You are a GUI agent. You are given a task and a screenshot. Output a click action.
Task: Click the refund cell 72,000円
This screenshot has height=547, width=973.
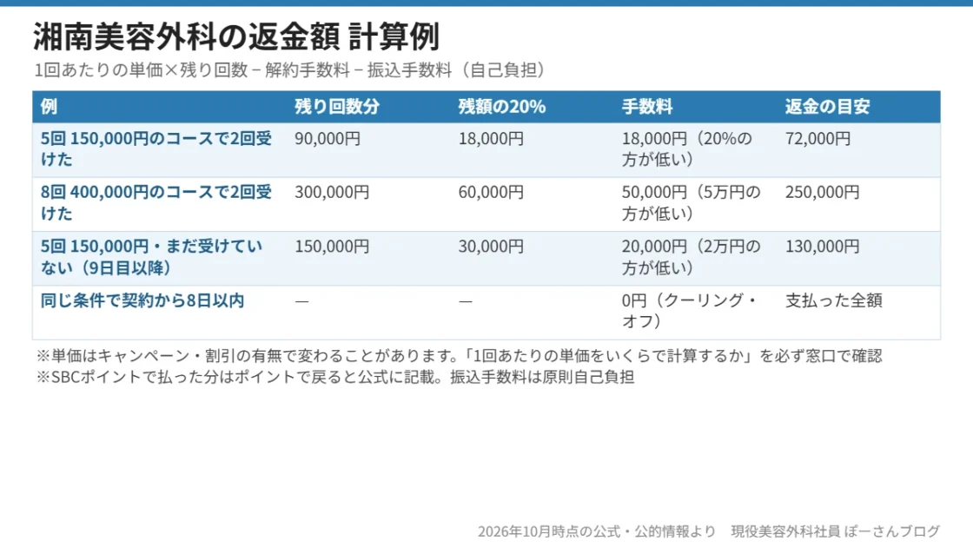[817, 138]
